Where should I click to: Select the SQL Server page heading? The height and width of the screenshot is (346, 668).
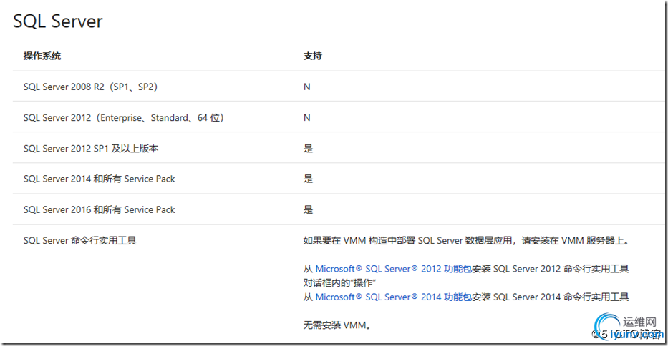click(x=58, y=21)
